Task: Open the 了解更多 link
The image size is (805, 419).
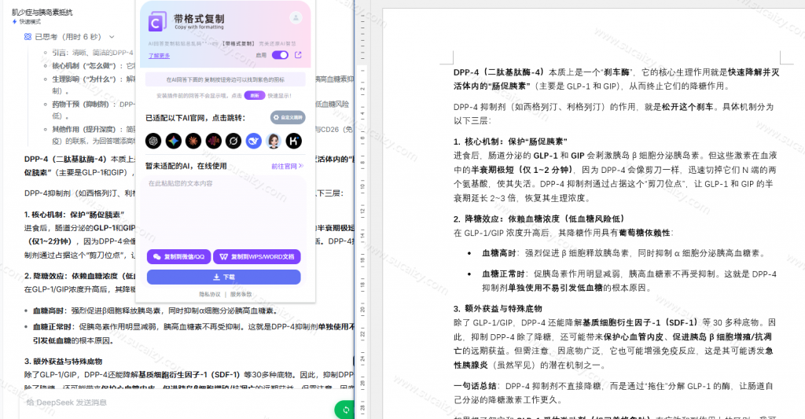Action: point(159,56)
